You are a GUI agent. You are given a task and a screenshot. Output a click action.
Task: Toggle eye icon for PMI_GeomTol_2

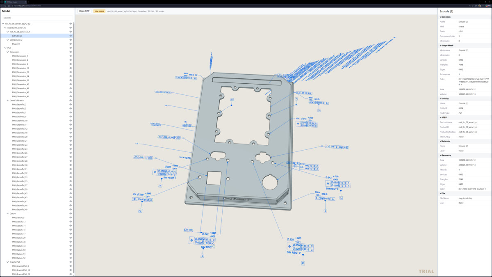tap(71, 105)
